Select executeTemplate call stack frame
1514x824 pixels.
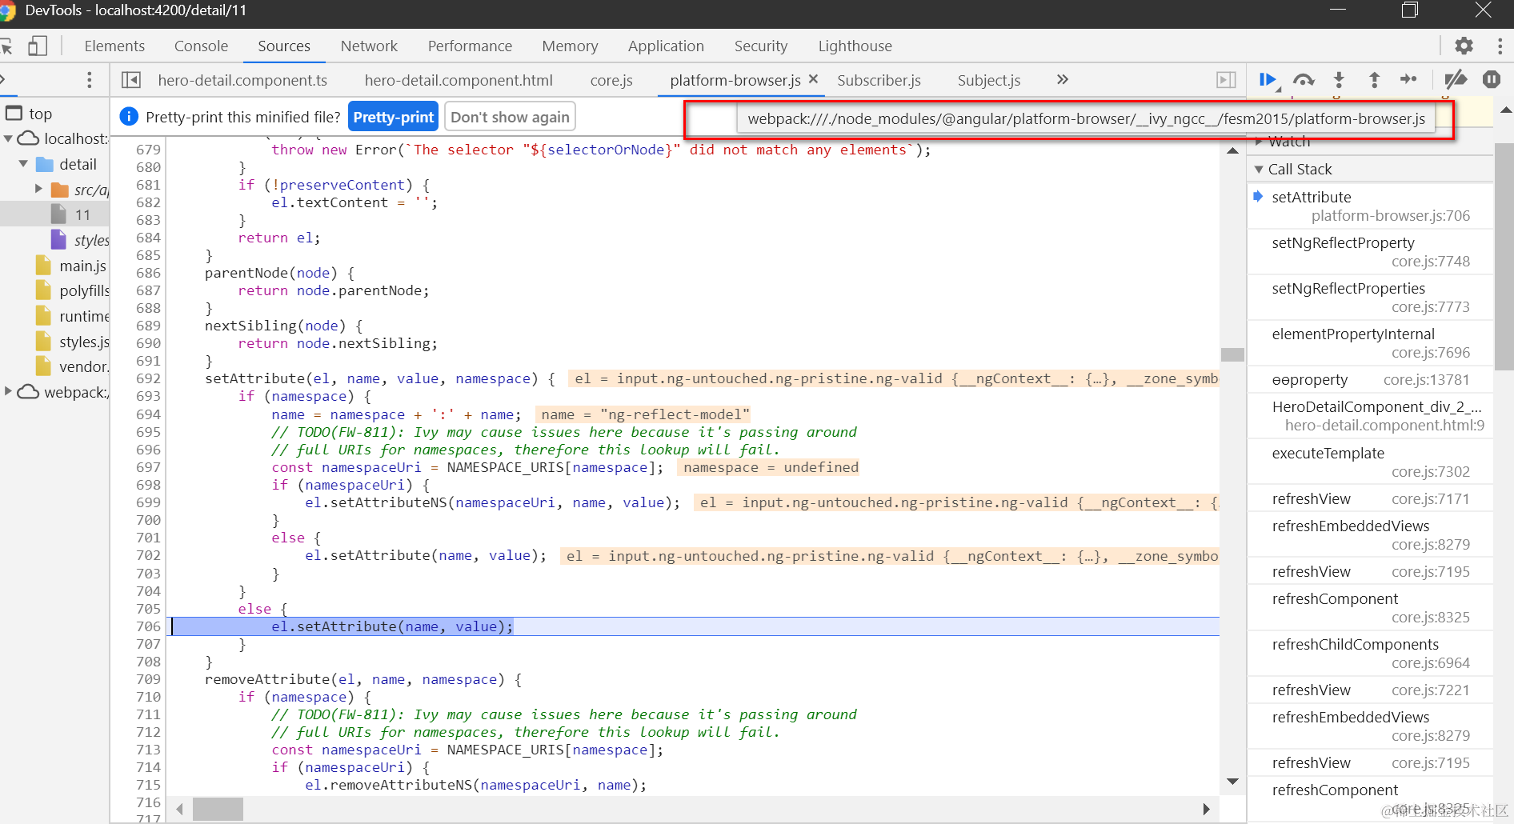coord(1370,462)
